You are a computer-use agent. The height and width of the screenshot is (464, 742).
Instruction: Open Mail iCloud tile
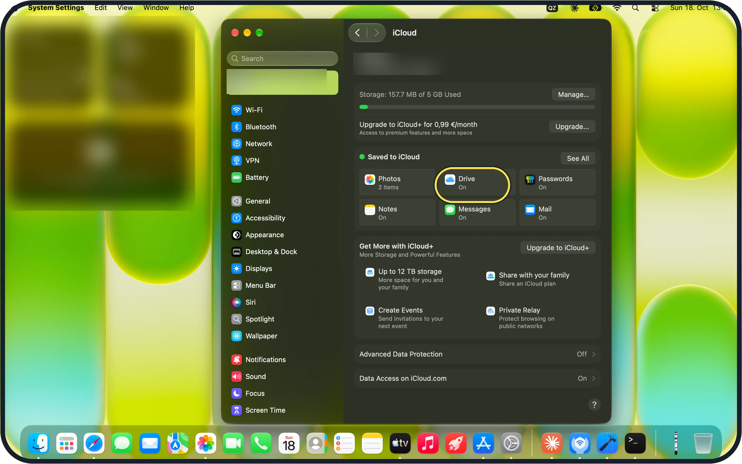click(557, 213)
